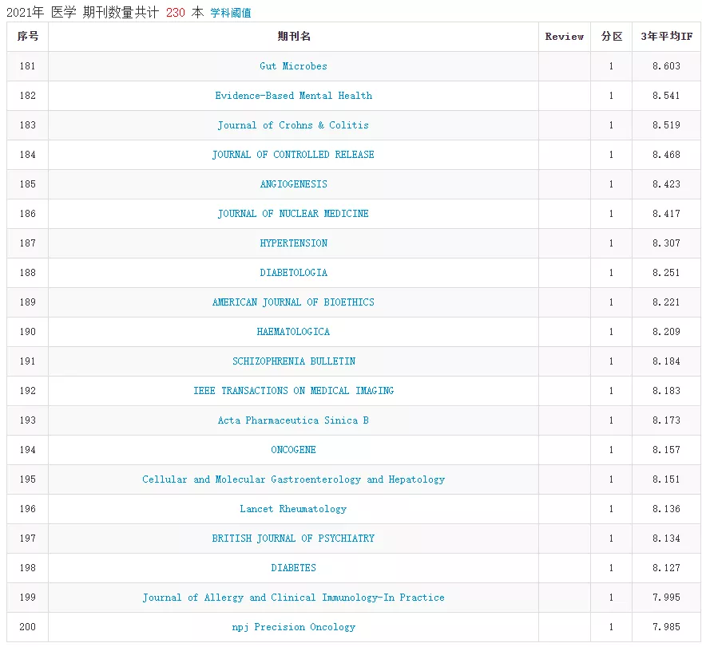Click the npj Precision Oncology link
The height and width of the screenshot is (647, 702).
pyautogui.click(x=293, y=627)
